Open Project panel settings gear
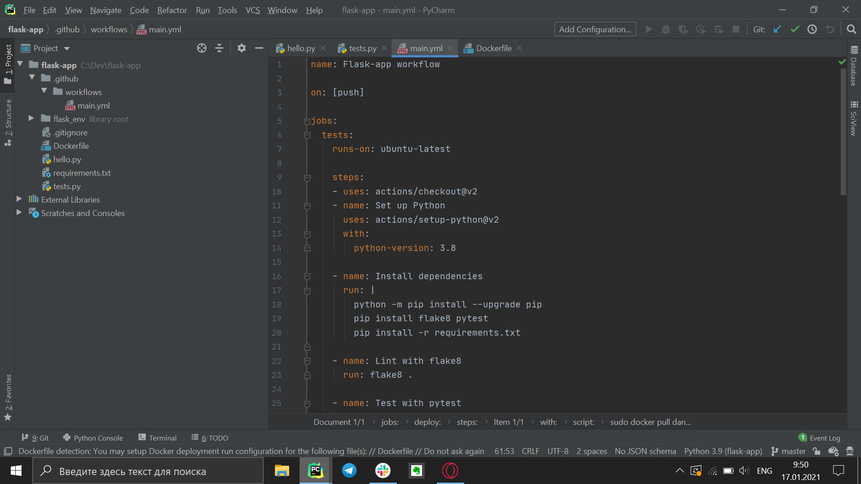 click(x=242, y=48)
